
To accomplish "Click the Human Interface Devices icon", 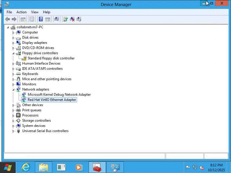I will click(x=18, y=63).
